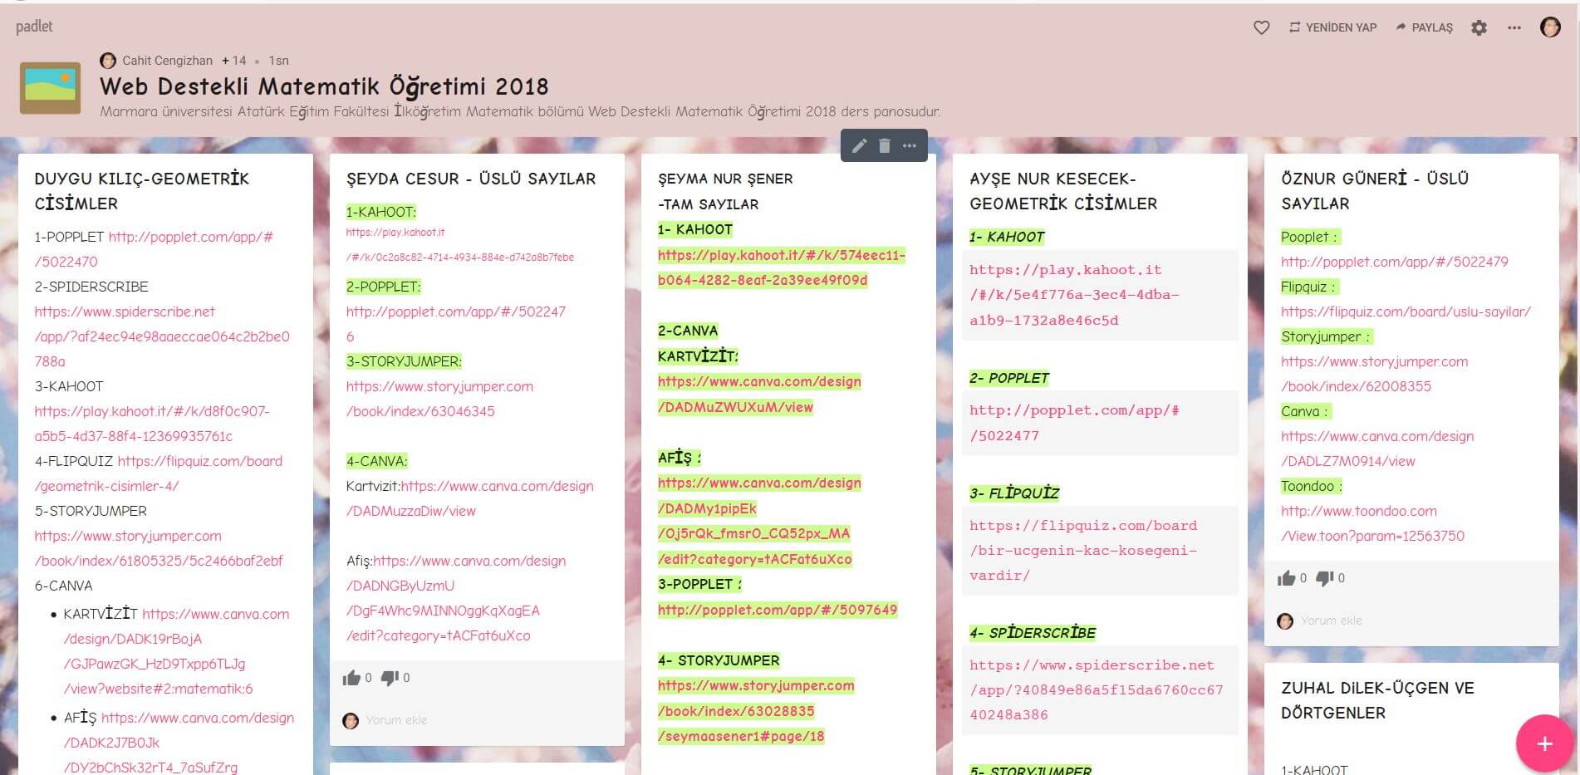Open Şeyma Nur Şener's storyjumper link
1580x775 pixels.
[x=756, y=711]
